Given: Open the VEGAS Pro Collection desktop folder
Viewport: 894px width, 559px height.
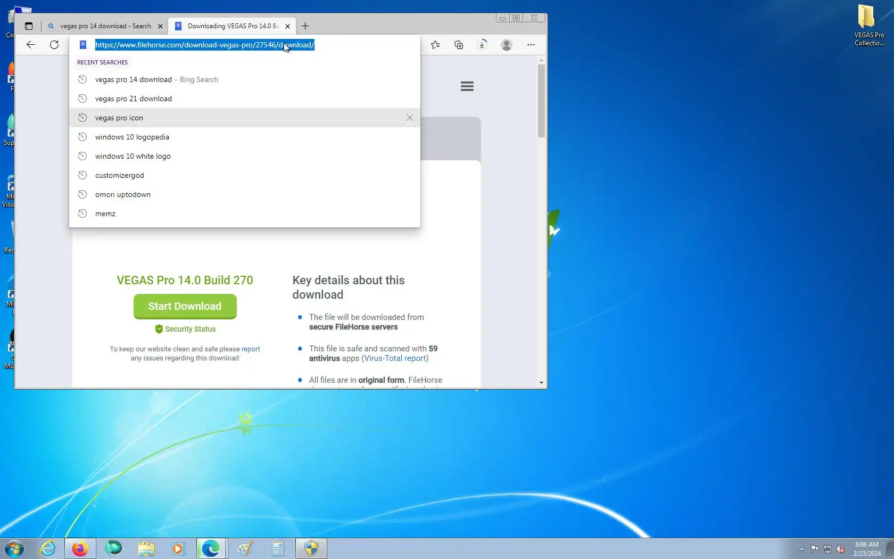Looking at the screenshot, I should point(870,26).
